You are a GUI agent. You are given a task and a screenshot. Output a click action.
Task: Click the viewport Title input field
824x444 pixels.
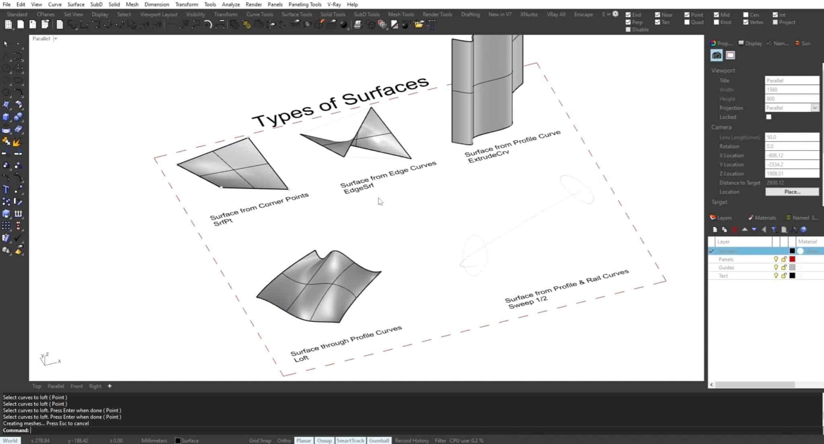(x=792, y=81)
